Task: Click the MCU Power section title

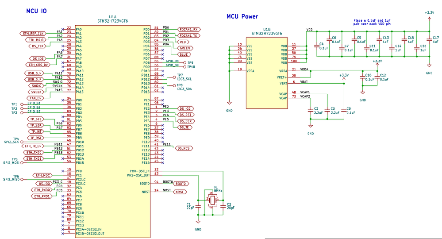Action: pos(242,16)
